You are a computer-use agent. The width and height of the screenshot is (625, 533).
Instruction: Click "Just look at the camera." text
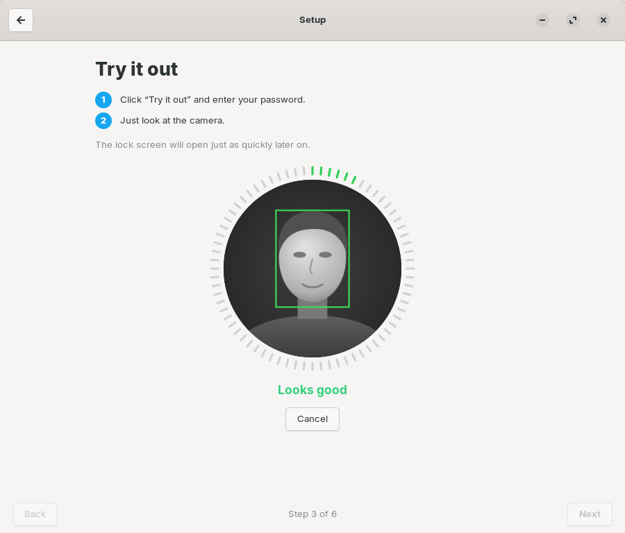172,120
